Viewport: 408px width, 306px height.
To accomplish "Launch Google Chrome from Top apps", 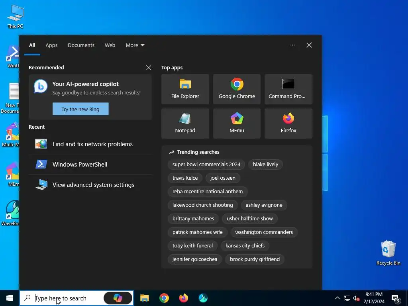I will tap(237, 89).
